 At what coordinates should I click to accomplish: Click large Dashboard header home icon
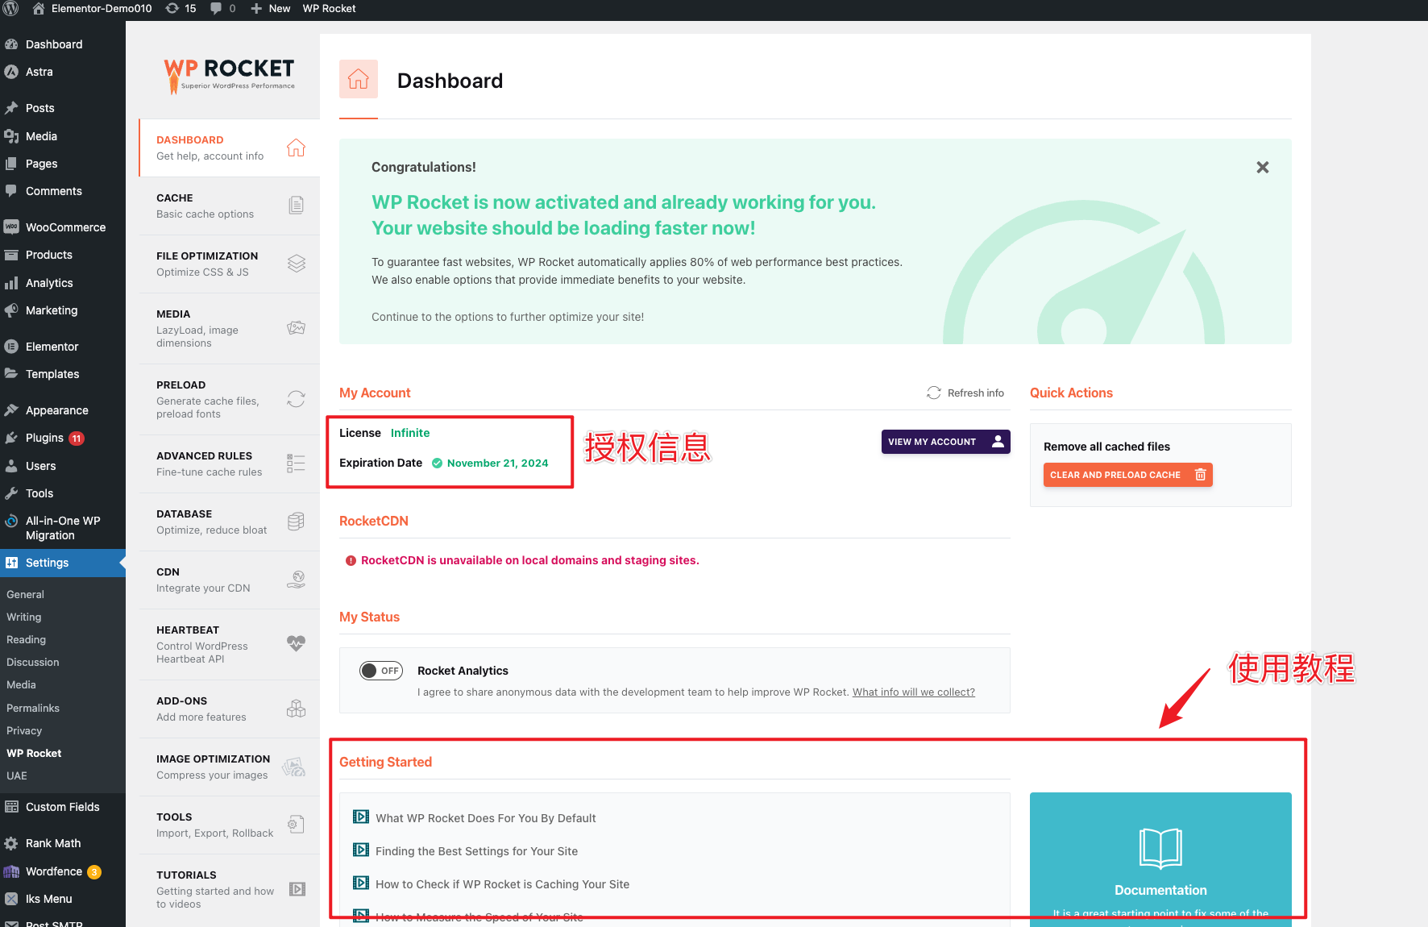click(x=359, y=79)
